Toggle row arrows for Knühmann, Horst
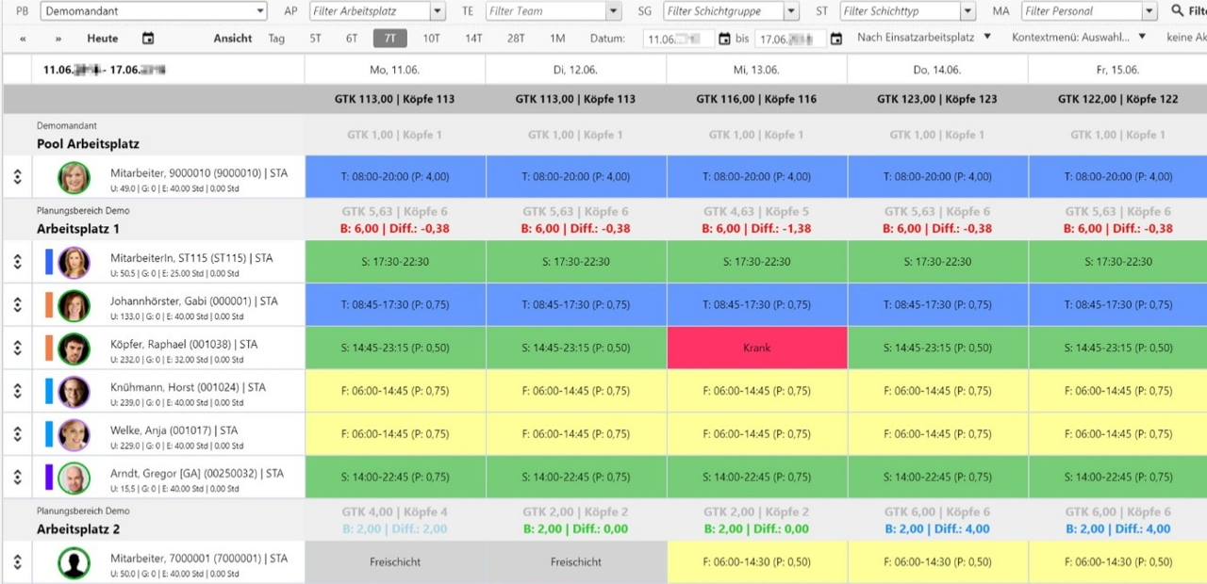This screenshot has height=584, width=1207. pyautogui.click(x=17, y=391)
